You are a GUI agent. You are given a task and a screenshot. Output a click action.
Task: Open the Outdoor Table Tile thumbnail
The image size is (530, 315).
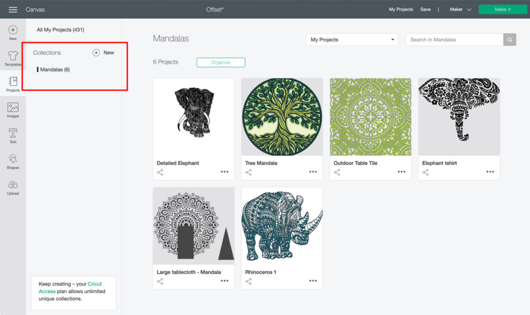[x=371, y=117]
